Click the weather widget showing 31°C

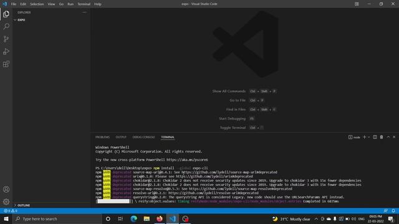tap(291, 219)
